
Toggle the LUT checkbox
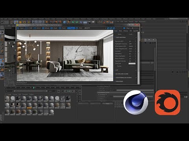(136, 70)
